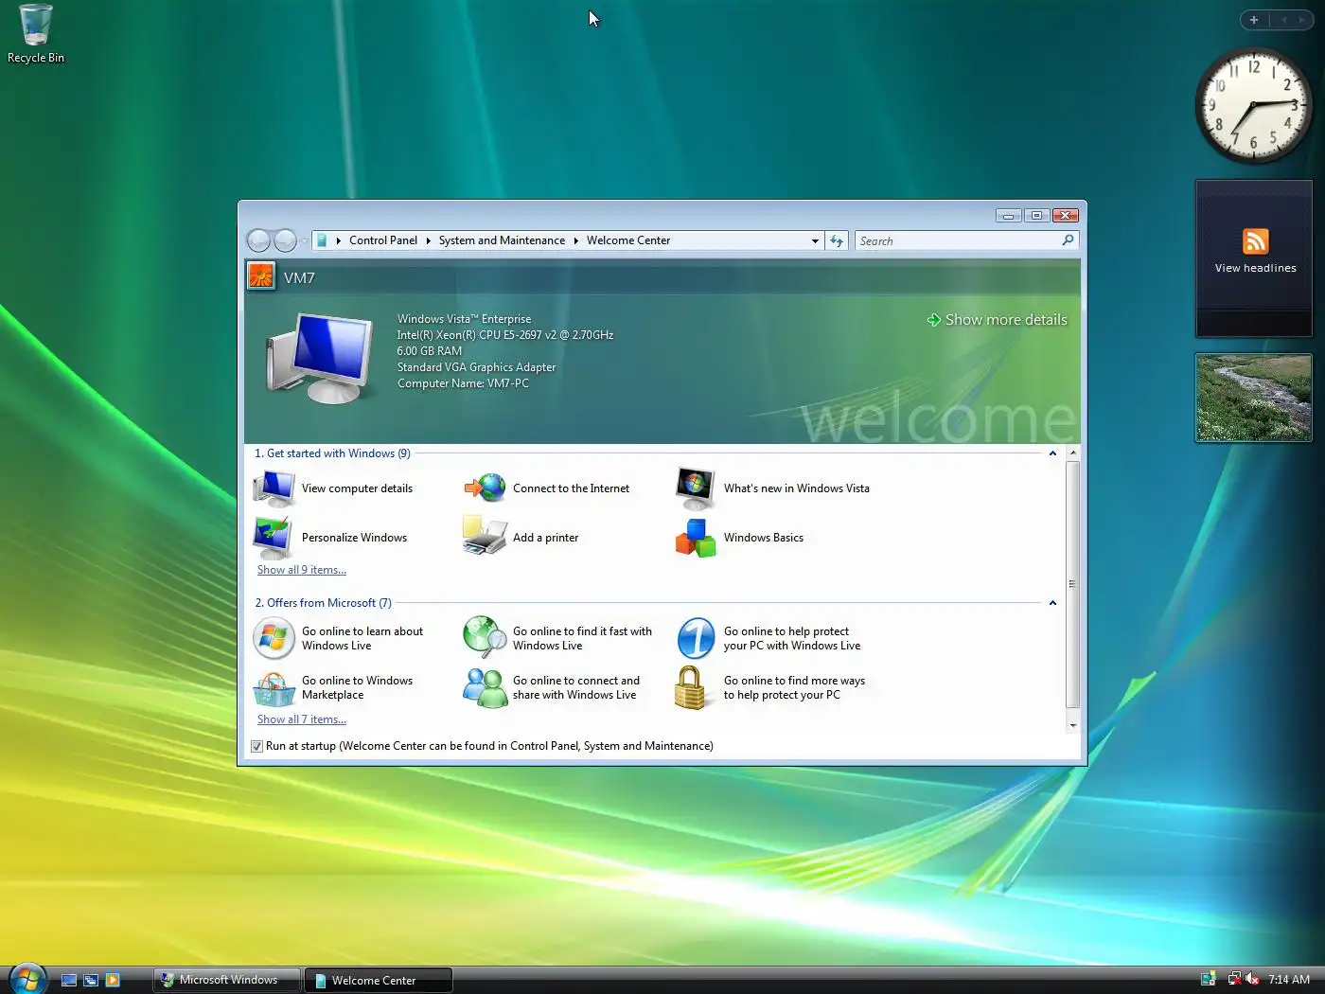
Task: Select the Control Panel breadcrumb
Action: click(383, 240)
